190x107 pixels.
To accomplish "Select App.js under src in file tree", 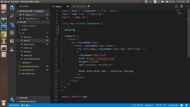I will tap(33, 40).
